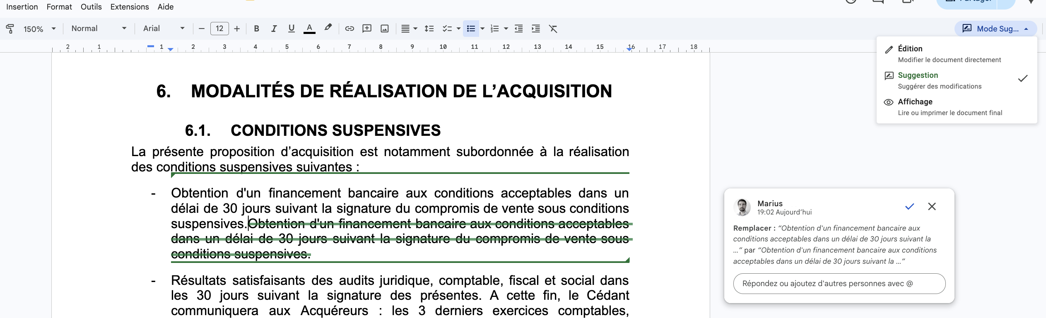Expand the checklist options arrow
This screenshot has height=318, width=1046.
(x=458, y=29)
